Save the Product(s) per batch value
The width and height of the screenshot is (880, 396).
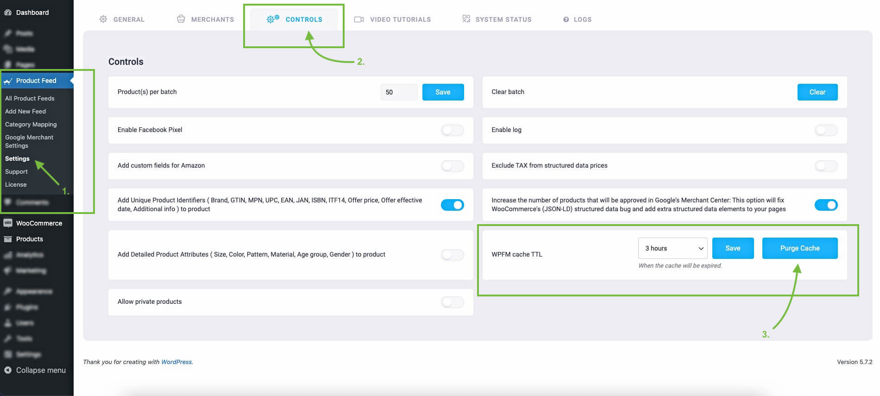[443, 92]
